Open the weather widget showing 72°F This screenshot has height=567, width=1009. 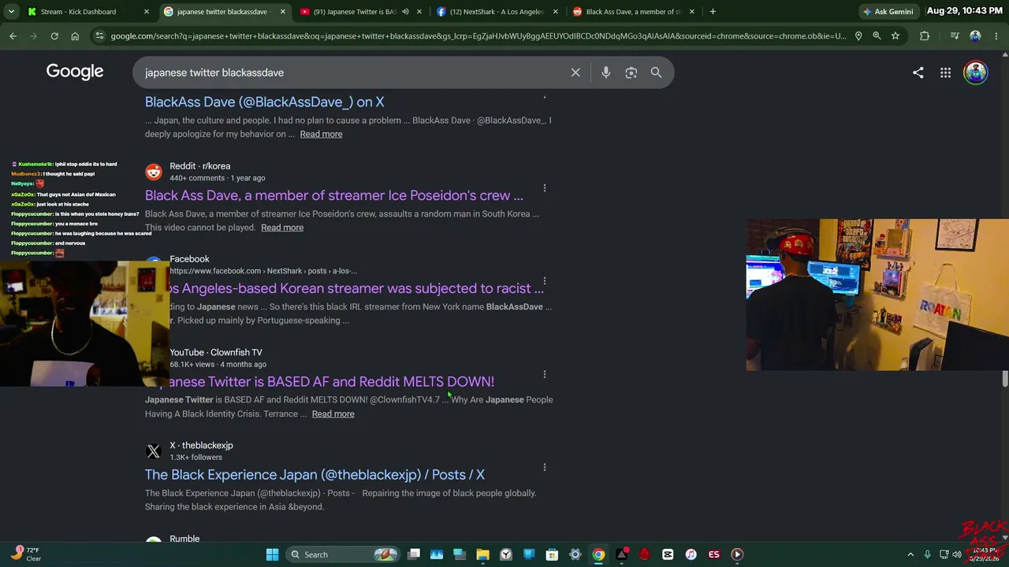tap(25, 554)
